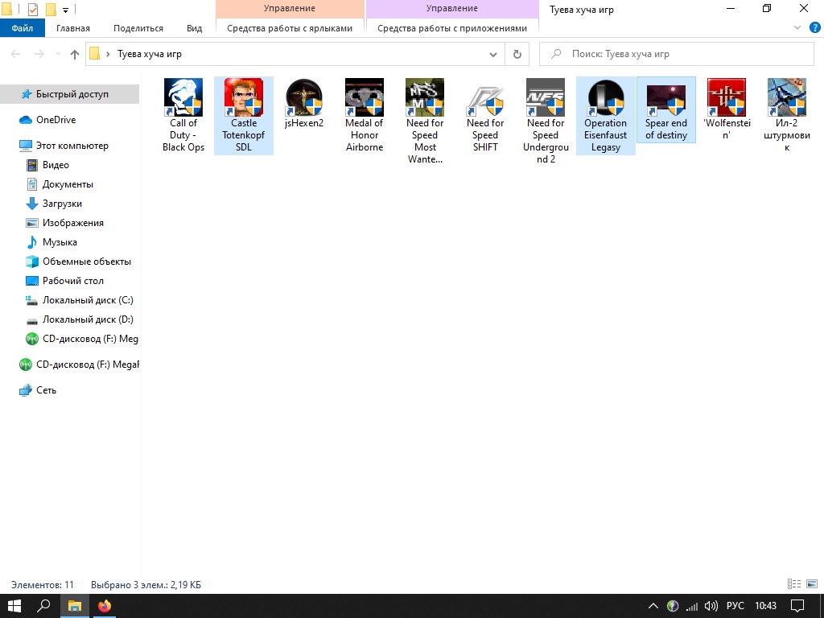Launch Firefox from the taskbar

coord(105,606)
